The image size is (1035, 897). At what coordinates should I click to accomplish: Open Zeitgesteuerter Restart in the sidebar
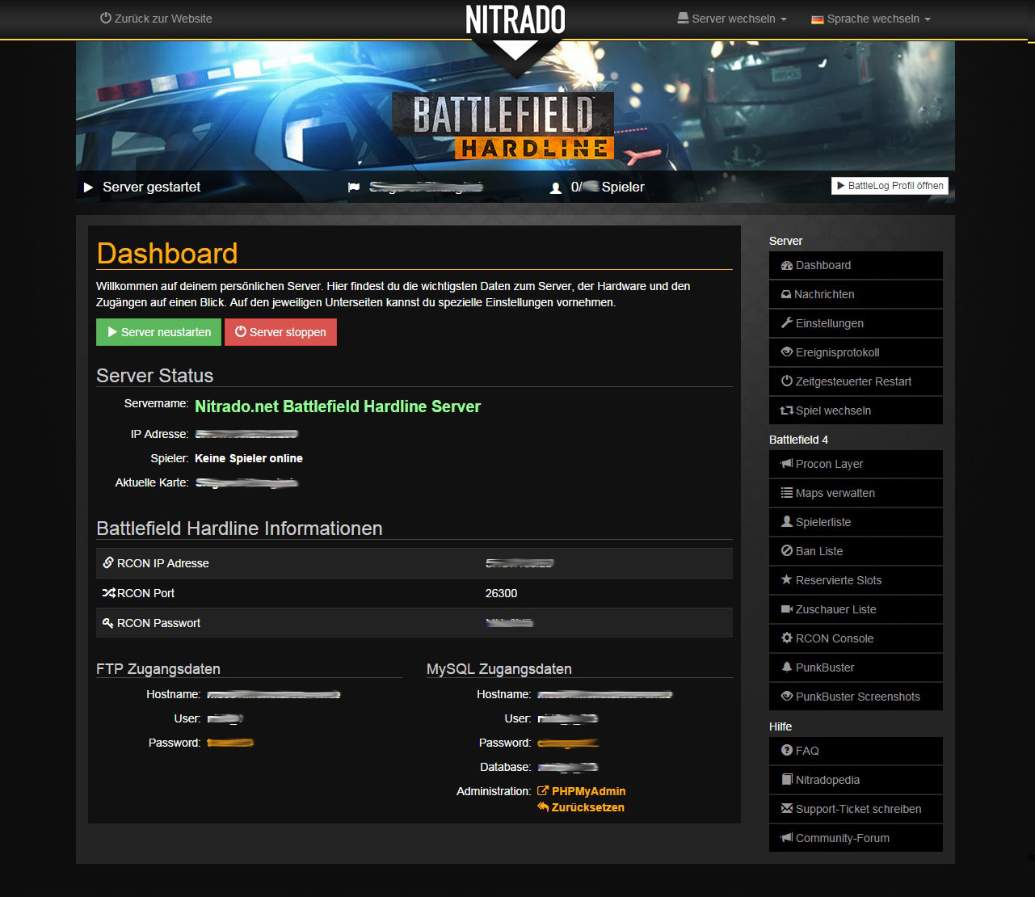click(x=856, y=381)
